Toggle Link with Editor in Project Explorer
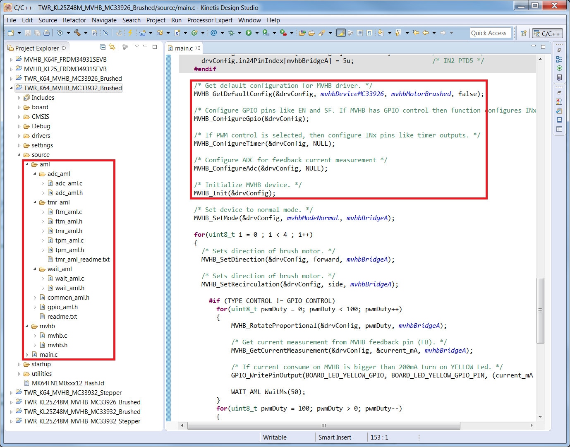The image size is (570, 447). click(x=112, y=47)
